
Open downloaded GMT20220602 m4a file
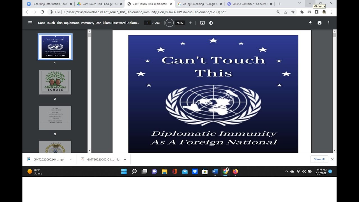100,159
